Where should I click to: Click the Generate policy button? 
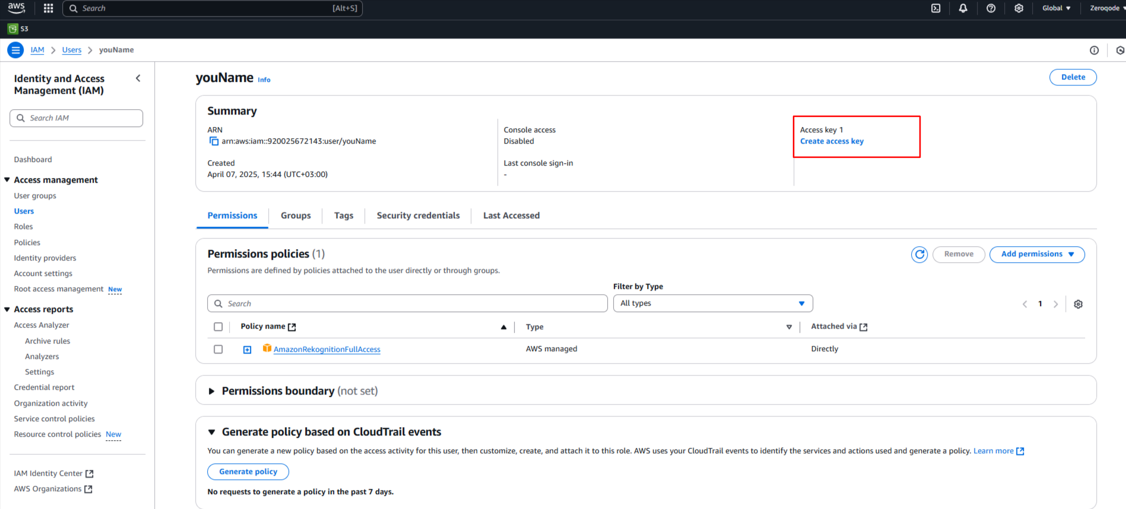pyautogui.click(x=248, y=472)
